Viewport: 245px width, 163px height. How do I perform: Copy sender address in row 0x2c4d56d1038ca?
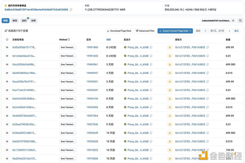point(151,107)
